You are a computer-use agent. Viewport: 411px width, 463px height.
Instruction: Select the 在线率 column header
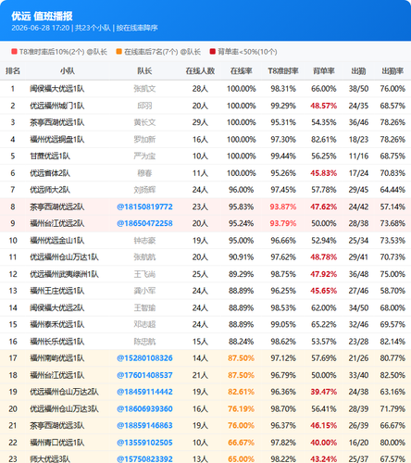click(x=242, y=71)
